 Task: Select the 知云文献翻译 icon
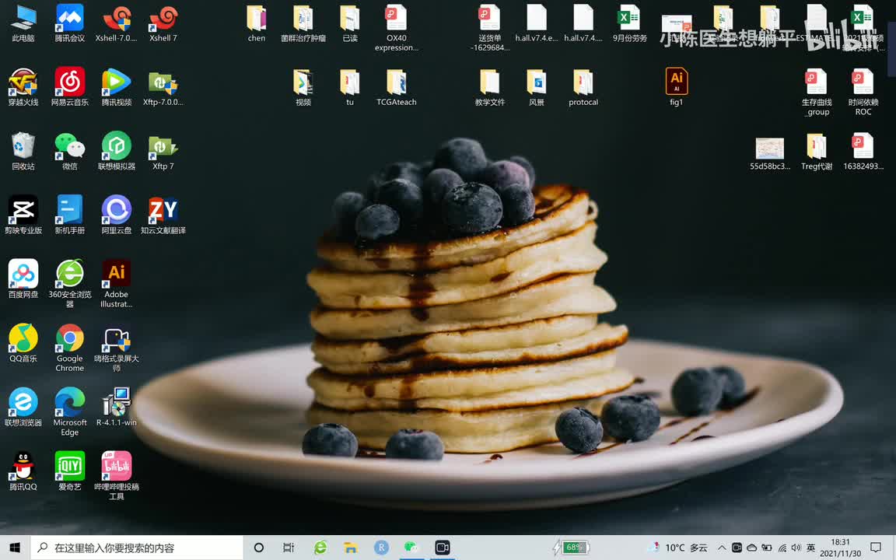tap(163, 216)
